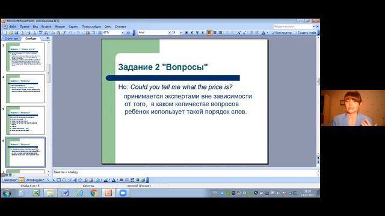
Task: Click the Введите вопрос help field
Action: click(x=293, y=26)
